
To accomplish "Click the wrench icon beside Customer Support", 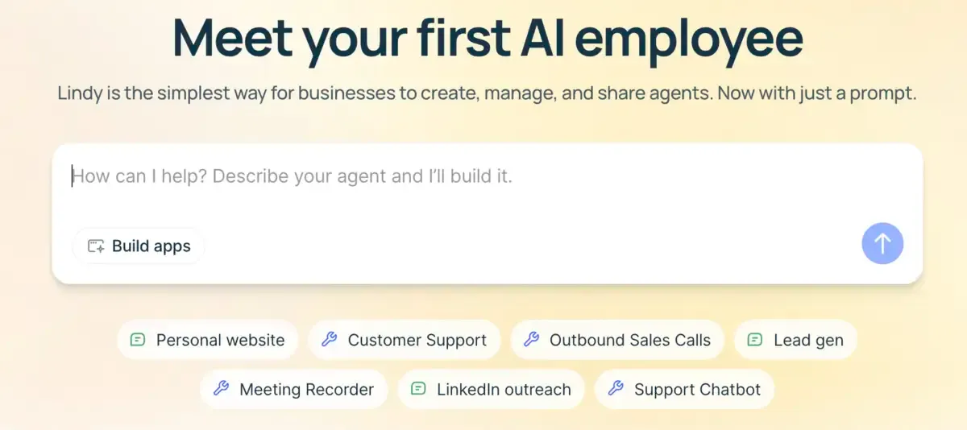I will 329,340.
